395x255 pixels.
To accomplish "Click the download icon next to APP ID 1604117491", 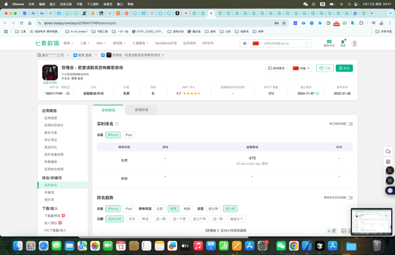I will click(x=68, y=94).
